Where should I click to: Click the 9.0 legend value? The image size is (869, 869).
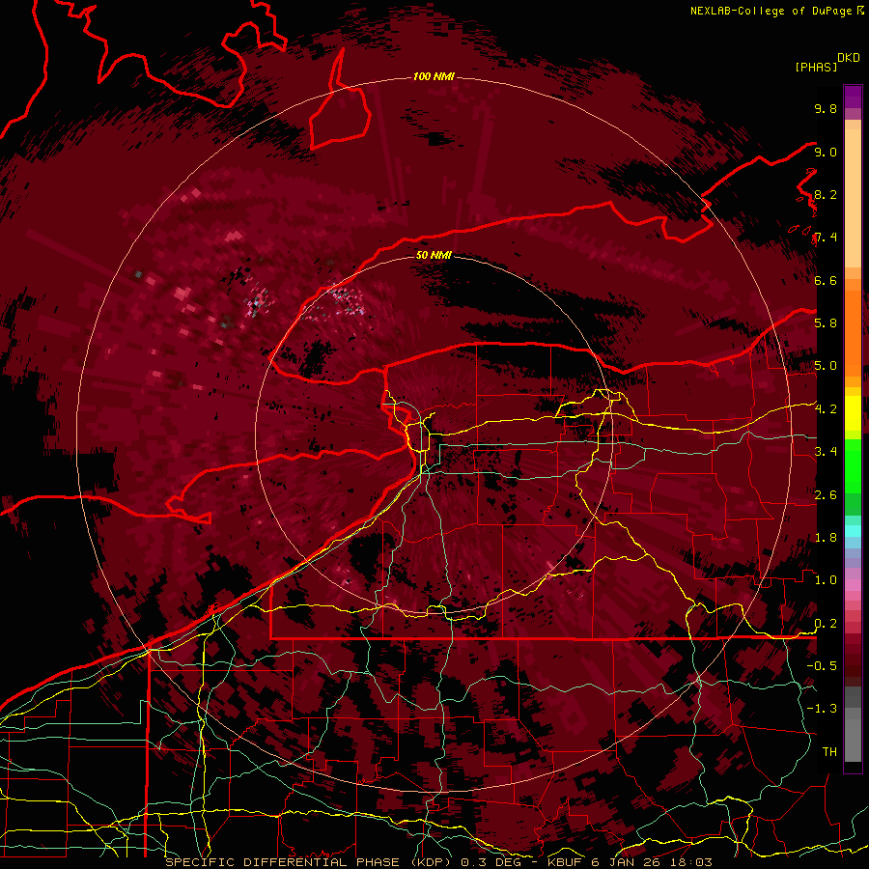[x=826, y=152]
